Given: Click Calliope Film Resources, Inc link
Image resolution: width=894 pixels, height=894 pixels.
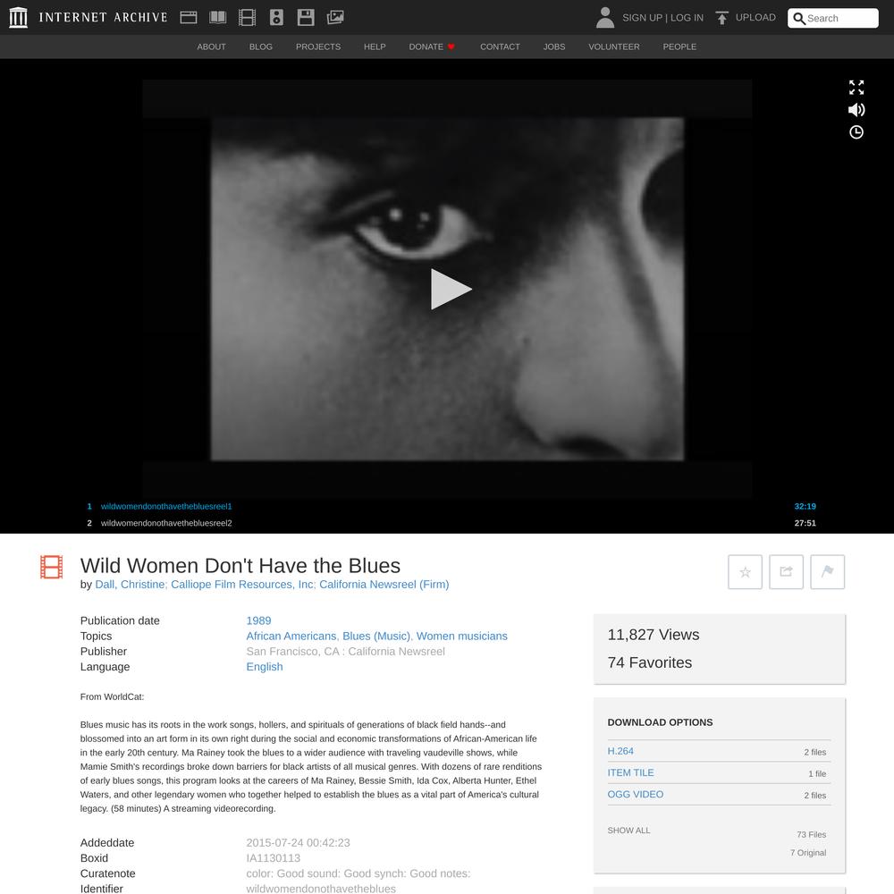Looking at the screenshot, I should (x=242, y=585).
